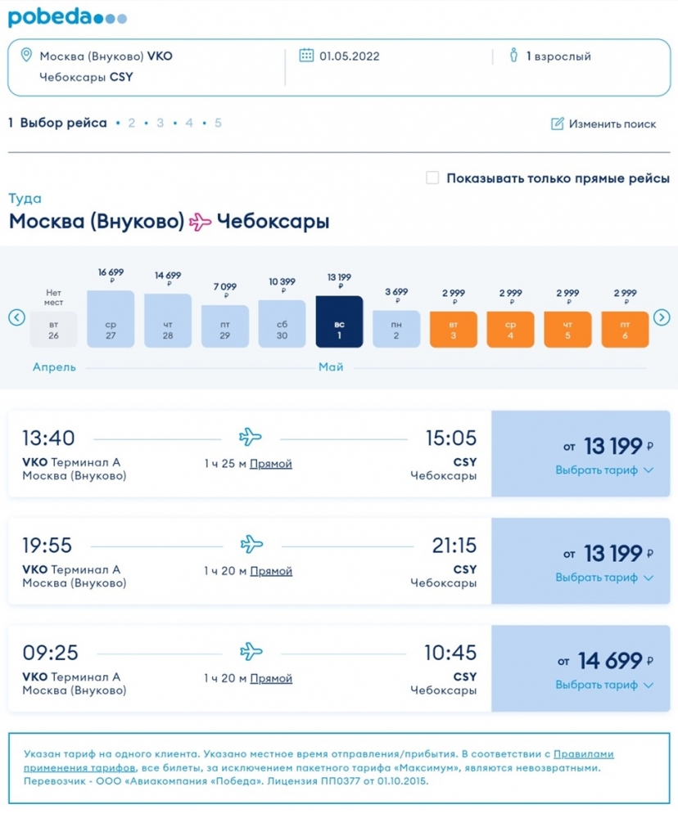The width and height of the screenshot is (678, 818).
Task: Expand Выбрать тариф for the 13:40 flight
Action: (x=603, y=470)
